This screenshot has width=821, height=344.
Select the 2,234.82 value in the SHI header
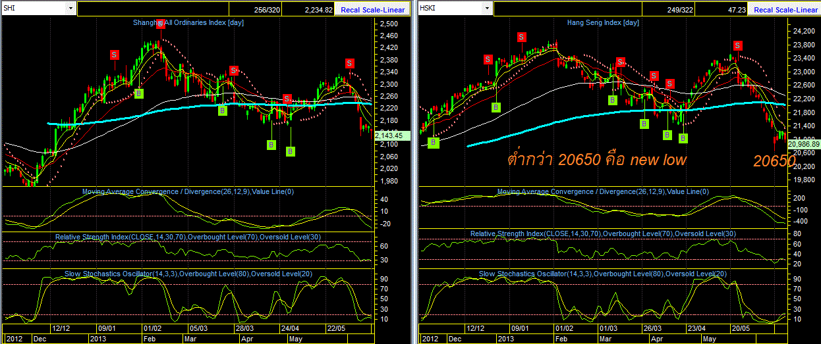pyautogui.click(x=319, y=10)
